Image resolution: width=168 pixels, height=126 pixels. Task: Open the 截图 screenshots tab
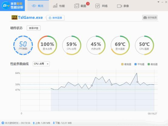[80, 6]
